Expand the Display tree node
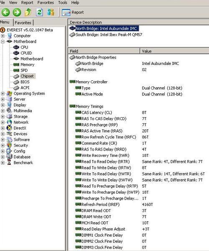 [x=3, y=105]
